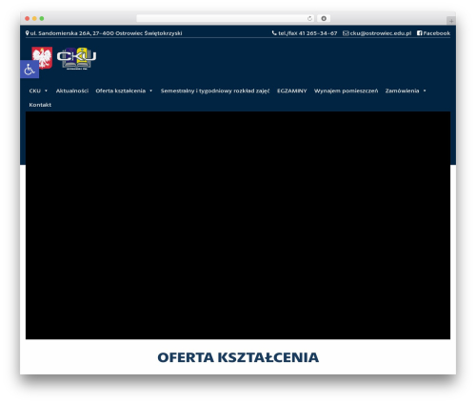The height and width of the screenshot is (403, 476).
Task: Open the Facebook text link
Action: (x=437, y=33)
